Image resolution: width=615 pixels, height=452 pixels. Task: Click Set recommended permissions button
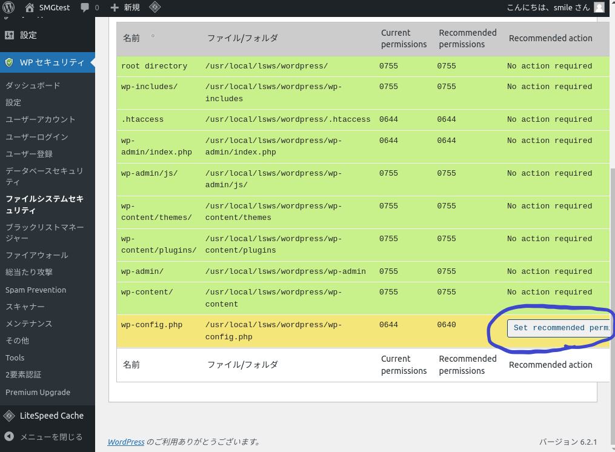point(559,328)
